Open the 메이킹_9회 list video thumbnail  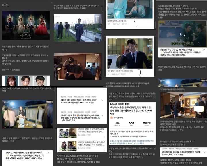pos(68,146)
